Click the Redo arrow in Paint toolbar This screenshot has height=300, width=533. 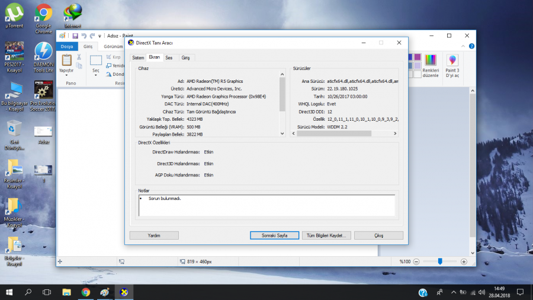tap(92, 36)
